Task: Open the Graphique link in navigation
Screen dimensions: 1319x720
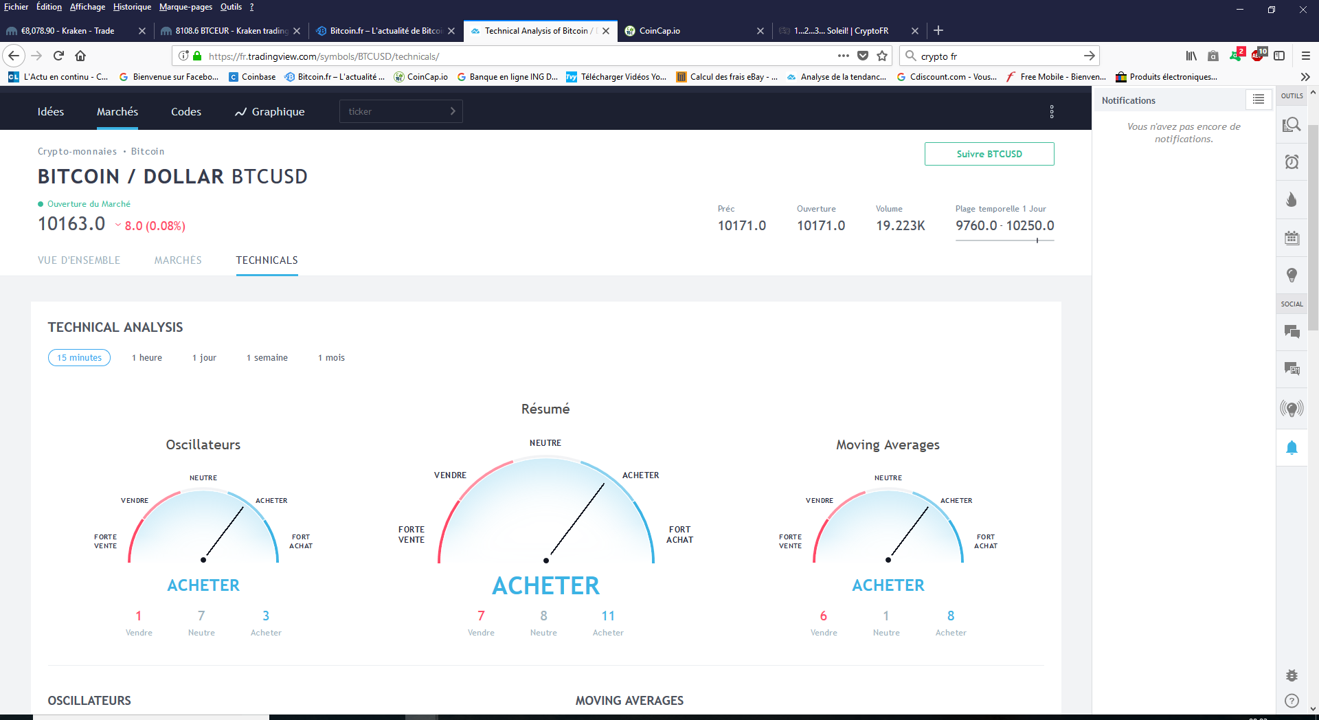Action: click(269, 112)
